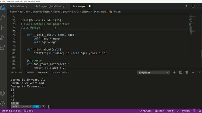Click line number 72 in the gutter
Screen dimensions: 202x113
[x=14, y=20]
